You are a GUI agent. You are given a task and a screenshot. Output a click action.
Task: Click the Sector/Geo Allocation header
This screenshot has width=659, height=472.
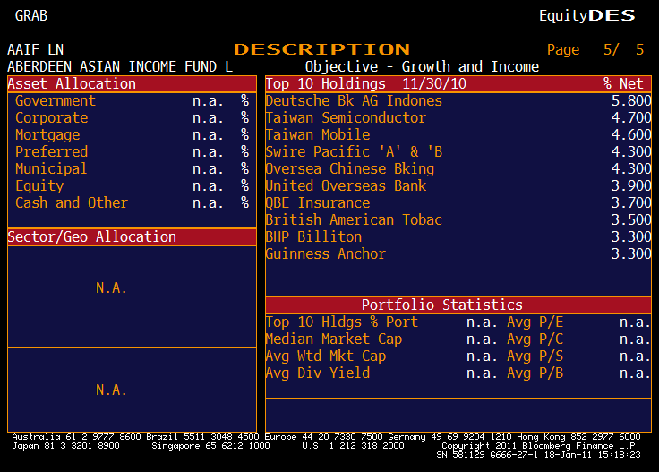[x=92, y=237]
